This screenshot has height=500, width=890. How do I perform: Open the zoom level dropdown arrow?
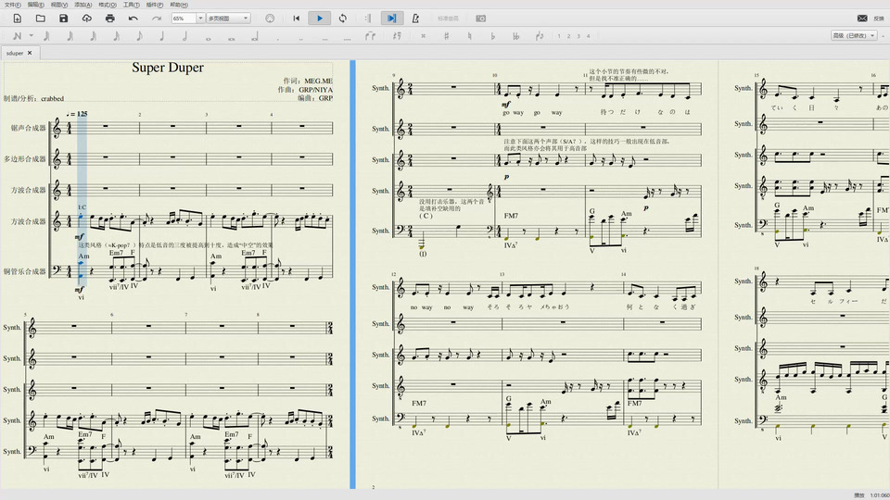pyautogui.click(x=200, y=19)
